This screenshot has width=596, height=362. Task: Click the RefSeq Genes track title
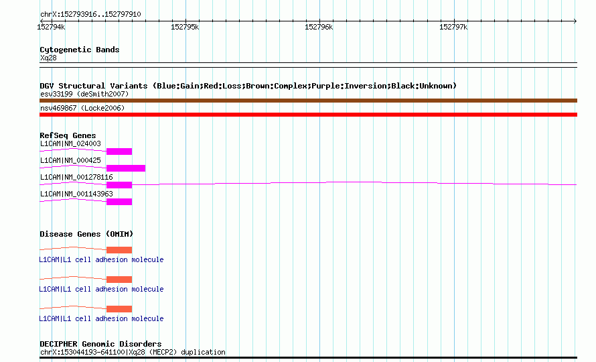68,135
